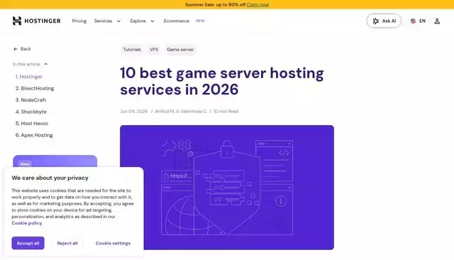Screen dimensions: 454x260
Task: Jump to 6. Apex Hosting section
Action: pos(34,135)
